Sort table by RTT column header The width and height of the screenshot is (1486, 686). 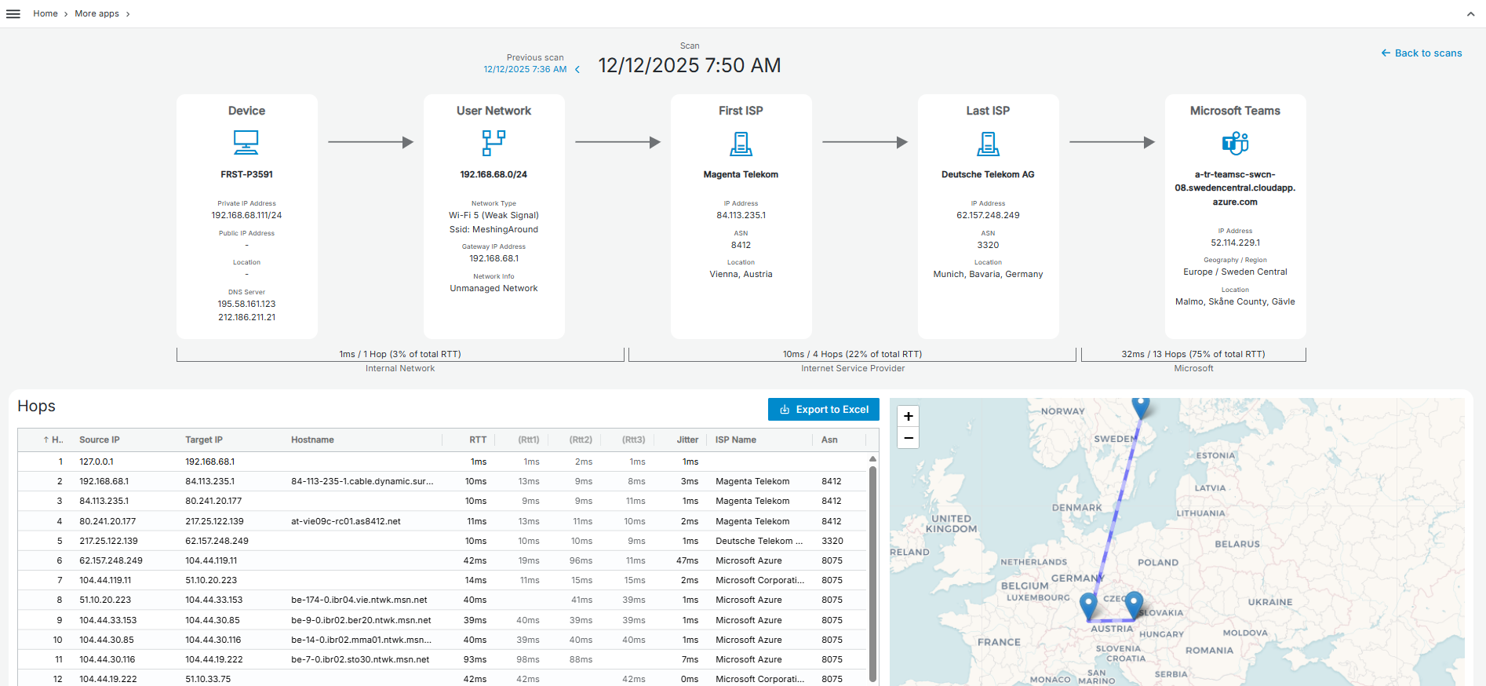[478, 440]
